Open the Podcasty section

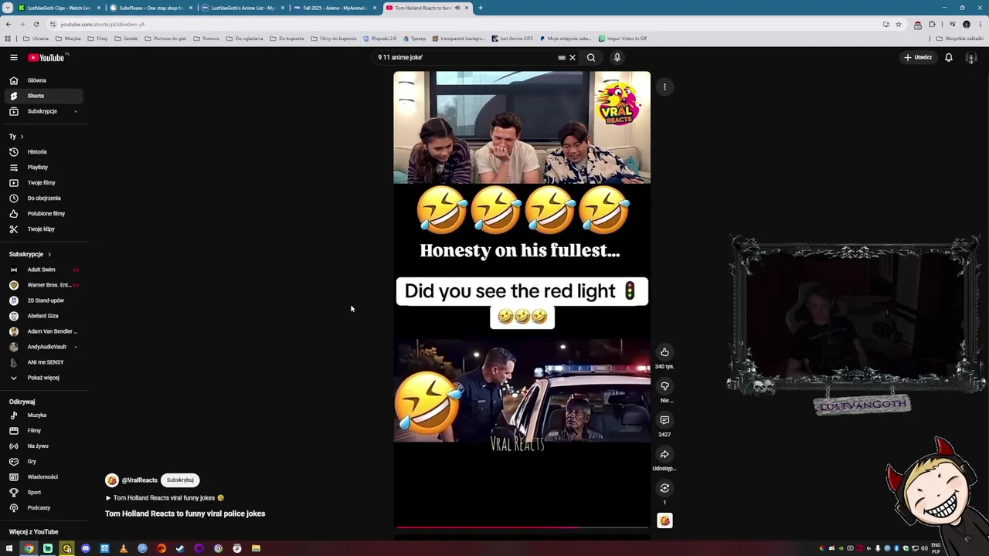[x=44, y=507]
